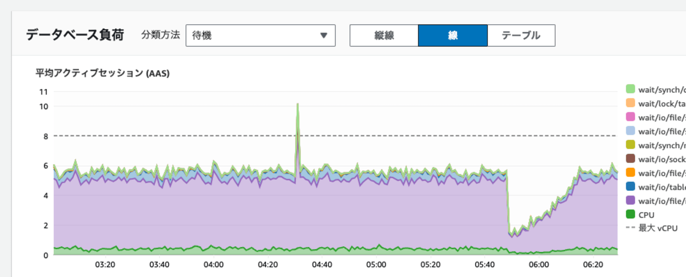
Task: Click the bright orange wait/io/file legend swatch
Action: click(630, 172)
